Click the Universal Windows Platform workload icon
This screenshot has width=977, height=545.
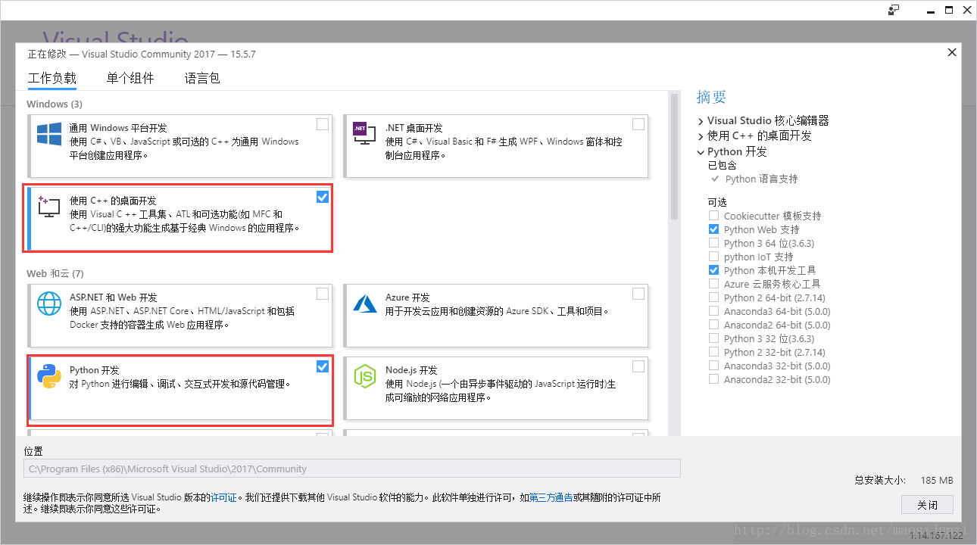(x=49, y=135)
